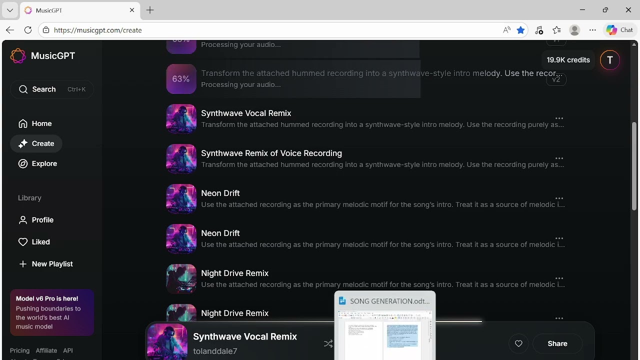Open Liked songs in sidebar
This screenshot has width=640, height=360.
[34, 242]
